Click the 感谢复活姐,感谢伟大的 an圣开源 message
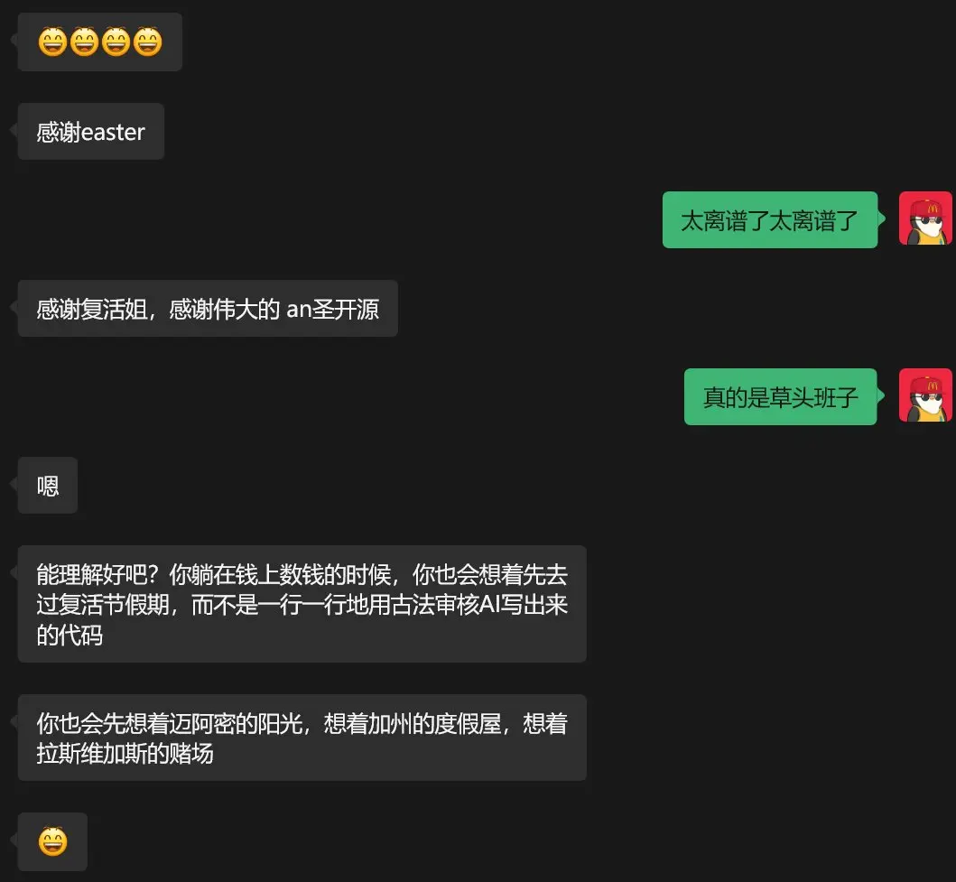 click(208, 309)
